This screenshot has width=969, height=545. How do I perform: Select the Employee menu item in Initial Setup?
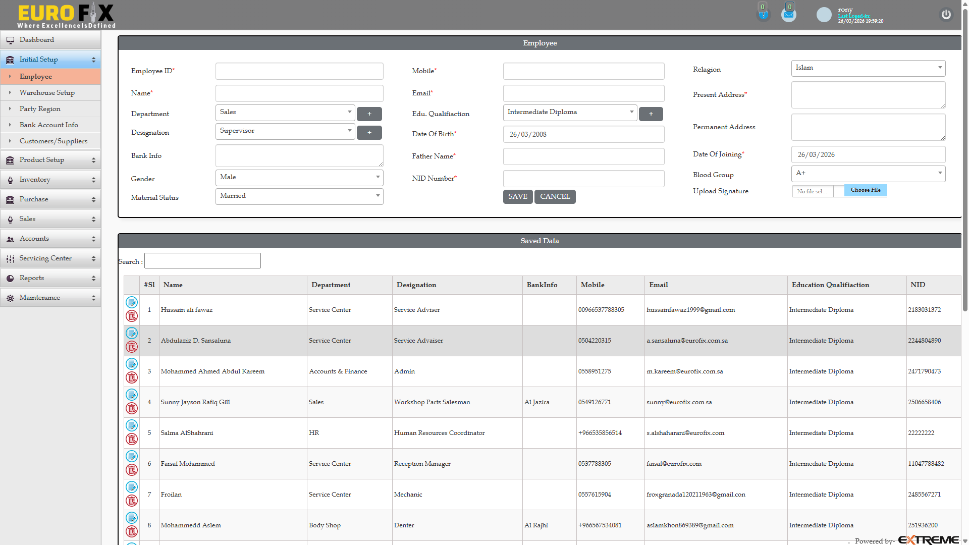(35, 76)
